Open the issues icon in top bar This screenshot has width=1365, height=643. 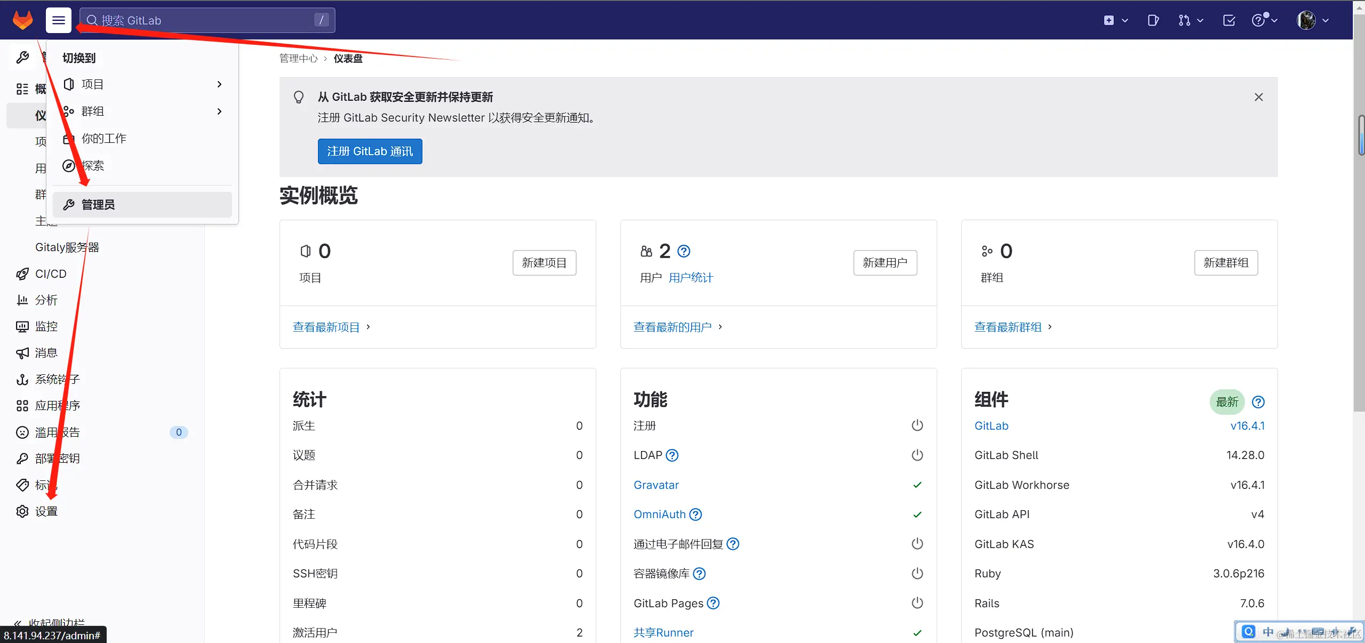tap(1153, 20)
